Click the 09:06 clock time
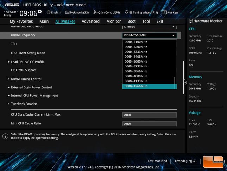The height and width of the screenshot is (171, 227). pos(29,13)
